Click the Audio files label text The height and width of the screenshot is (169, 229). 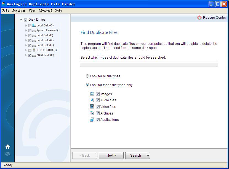(x=108, y=100)
